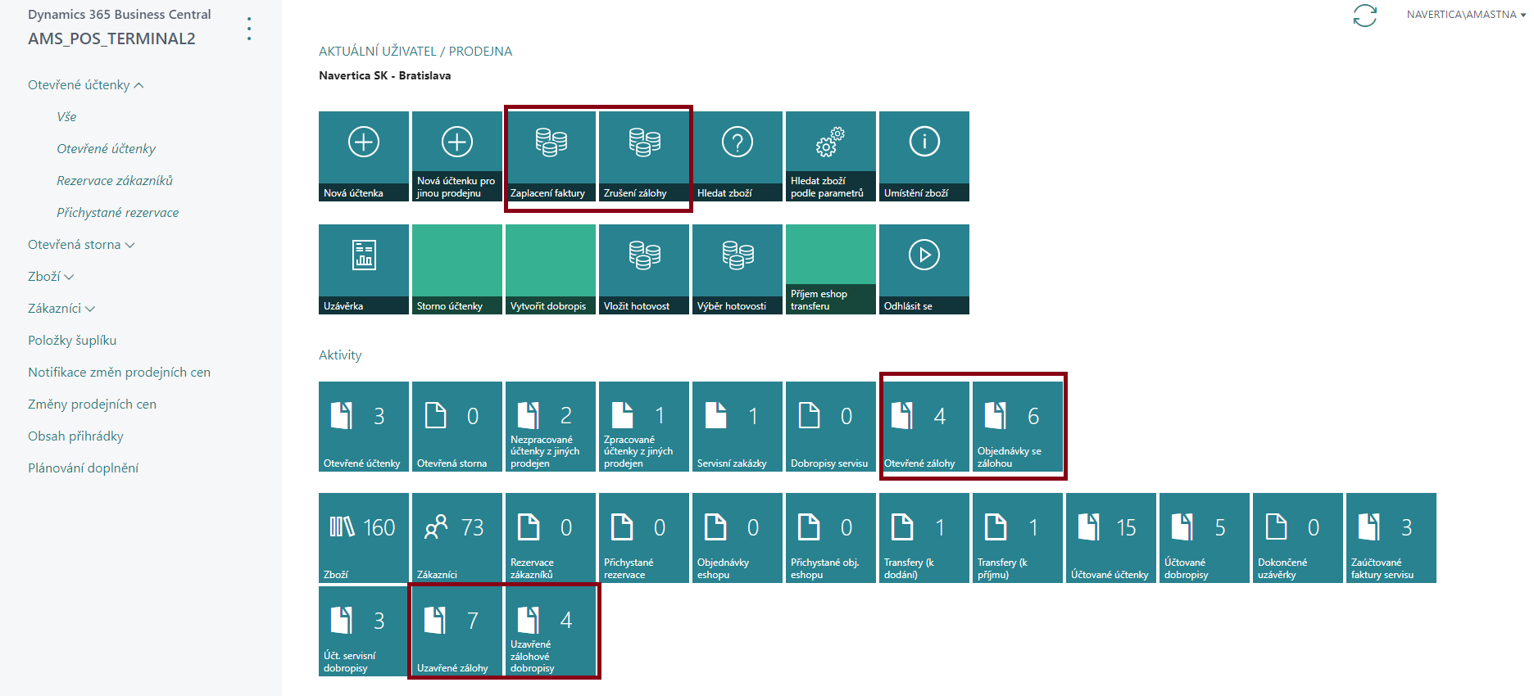Select Přichystané rezervace in the sidebar
The height and width of the screenshot is (696, 1534).
coord(117,213)
